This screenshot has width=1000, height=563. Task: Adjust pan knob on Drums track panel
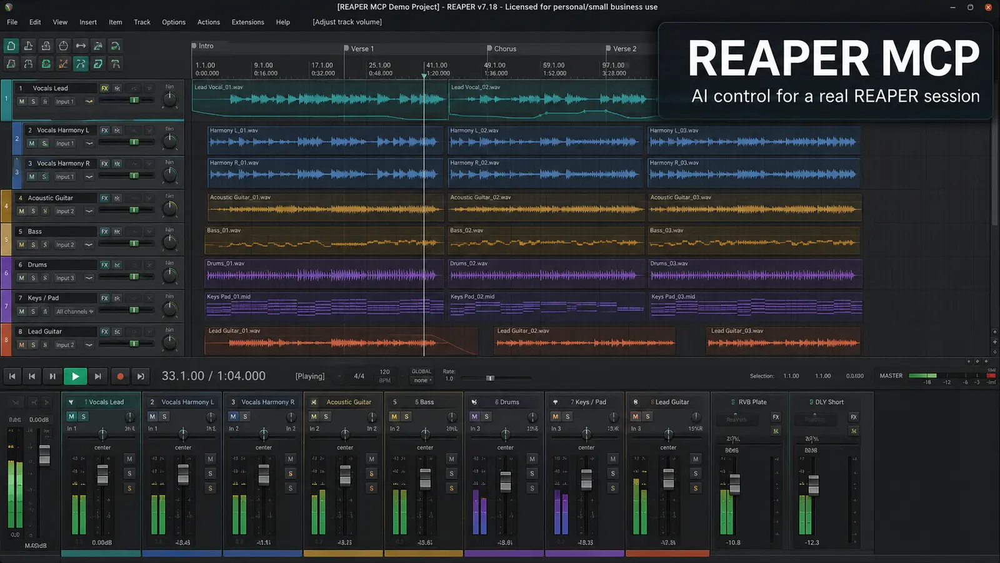(169, 275)
